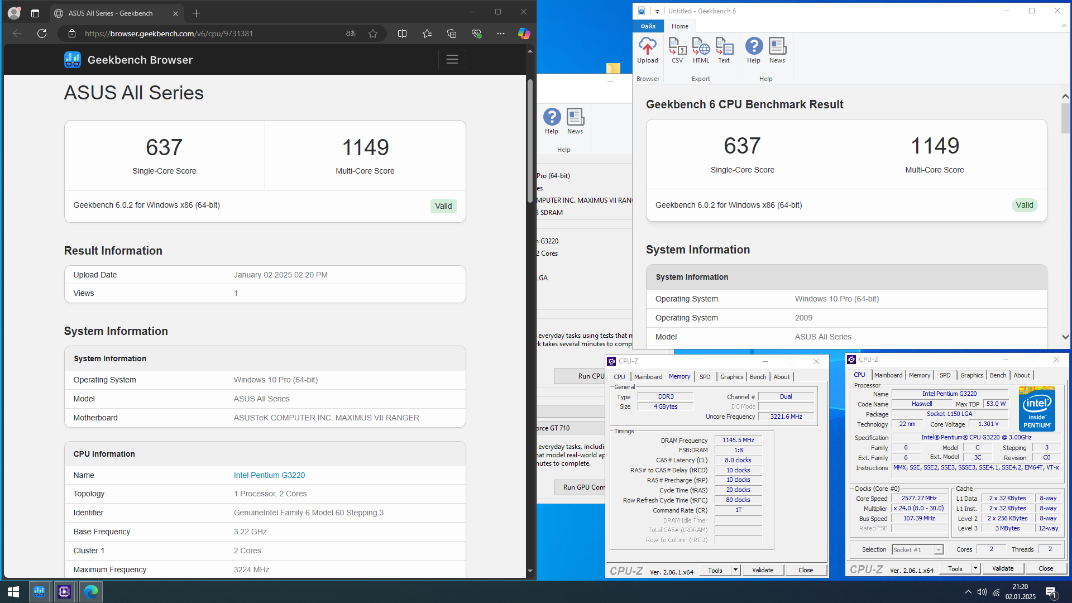This screenshot has height=603, width=1072.
Task: Open Geekbench from the taskbar
Action: click(39, 591)
